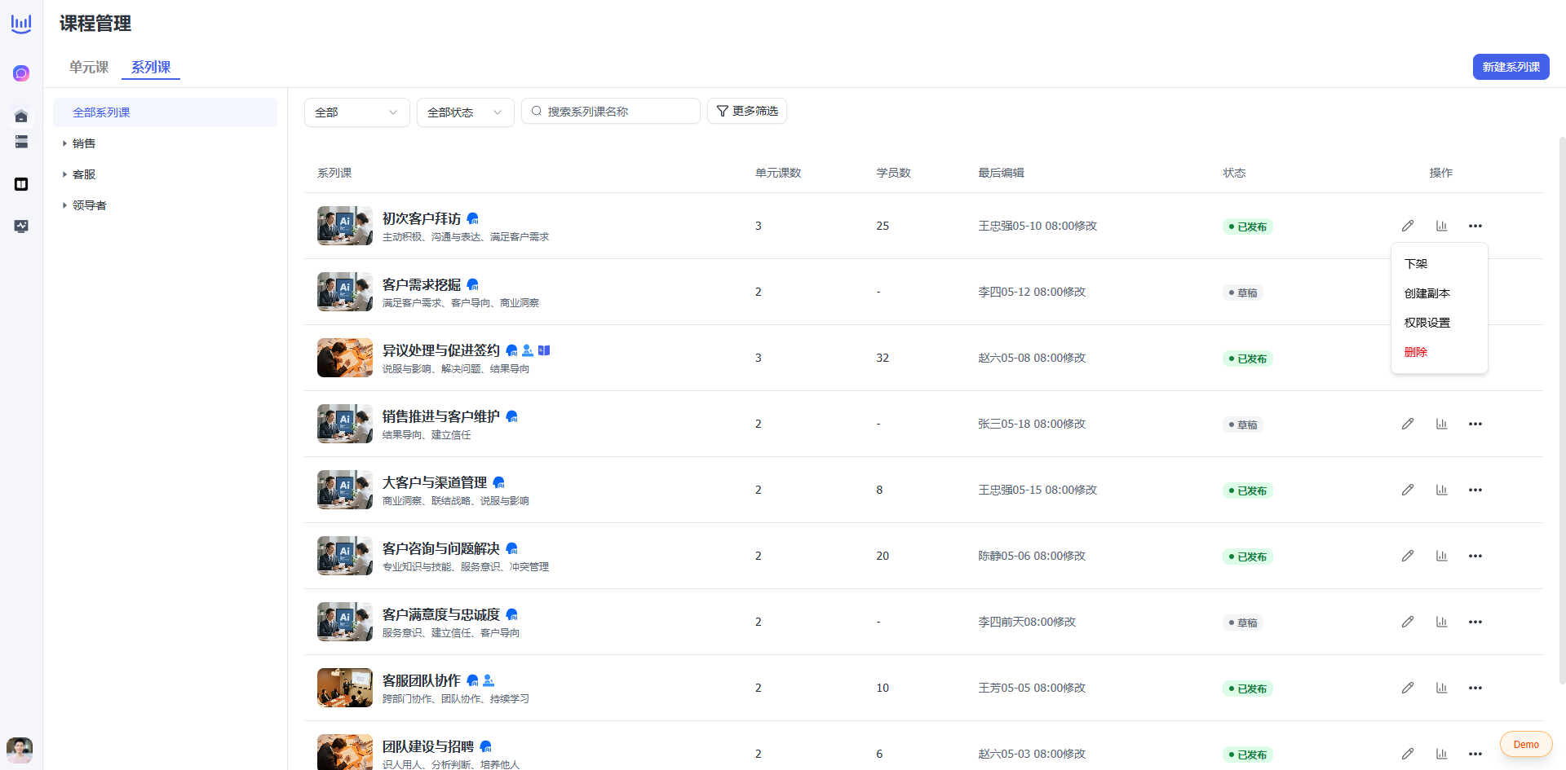Open the 更多筛选 filter button
Screen dimensions: 1566x770
746,111
